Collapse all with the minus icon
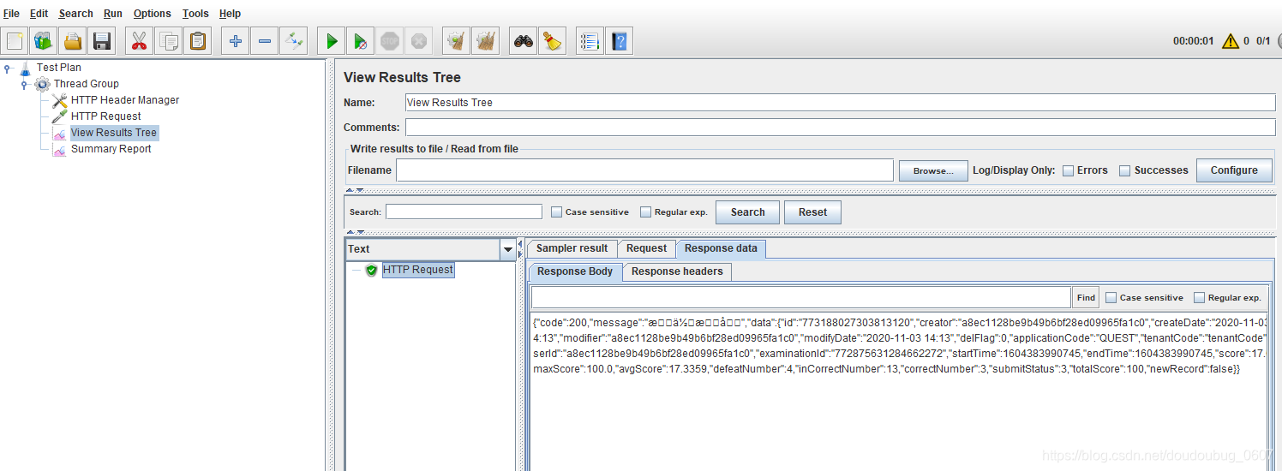 264,40
